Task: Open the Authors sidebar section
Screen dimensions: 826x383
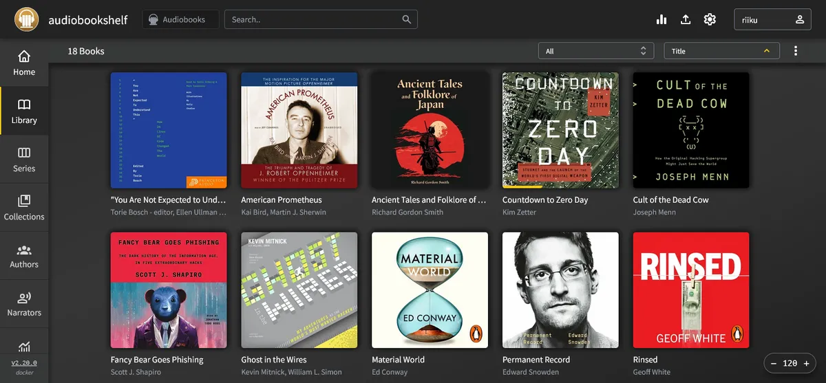Action: tap(24, 255)
